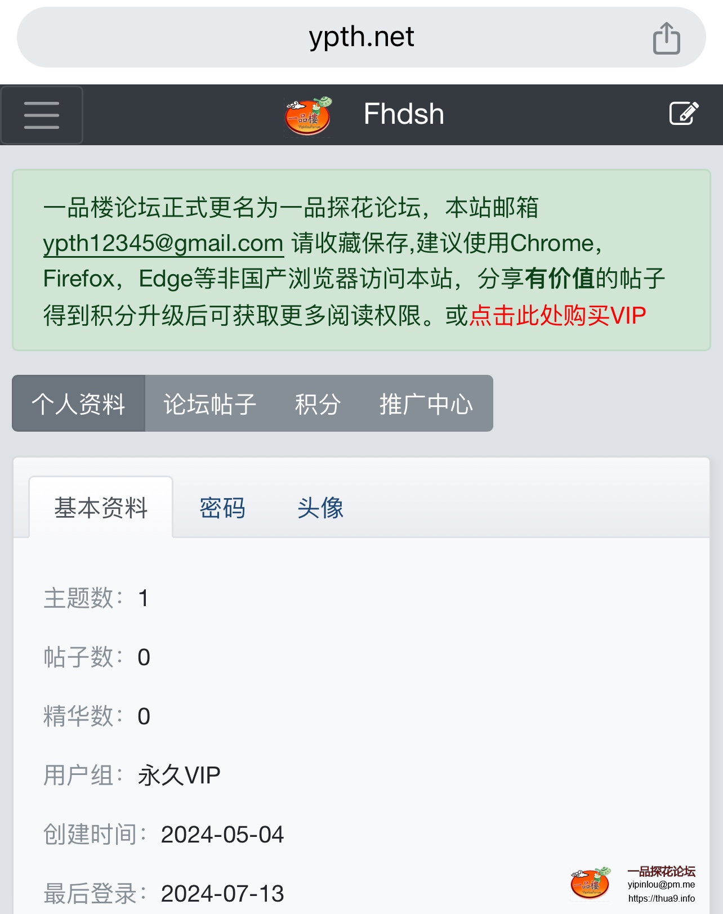723x914 pixels.
Task: Switch to the 论坛帖子 tab
Action: [x=210, y=404]
